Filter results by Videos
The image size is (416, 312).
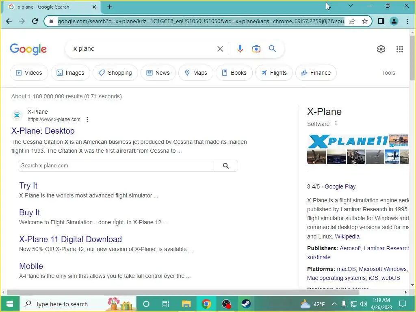coord(29,73)
